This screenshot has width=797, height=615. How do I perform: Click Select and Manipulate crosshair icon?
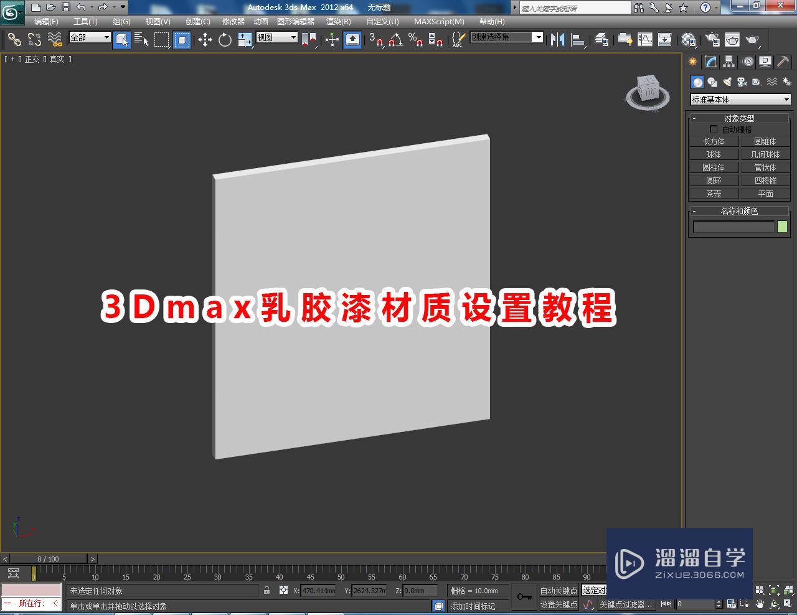332,40
